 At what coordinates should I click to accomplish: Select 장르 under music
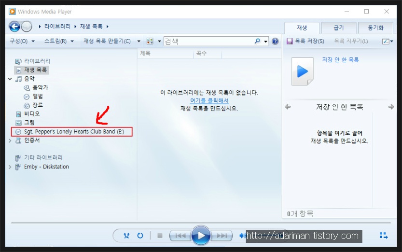tap(38, 105)
